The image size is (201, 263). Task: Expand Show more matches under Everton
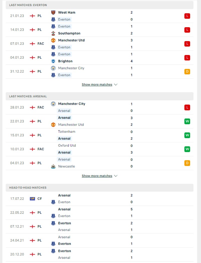(97, 85)
